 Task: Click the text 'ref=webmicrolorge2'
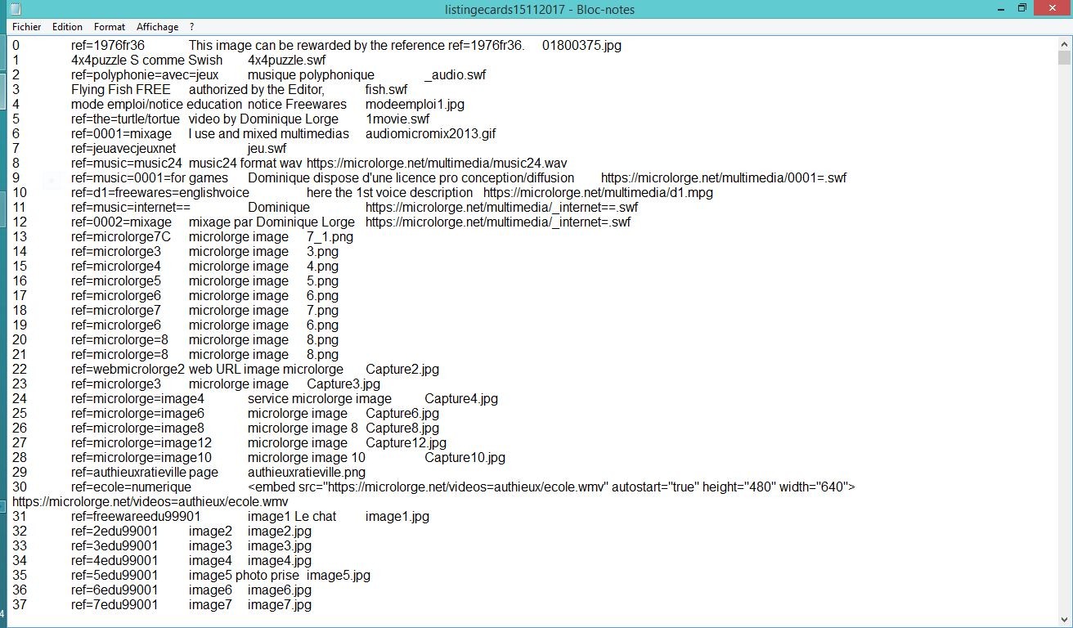point(128,370)
